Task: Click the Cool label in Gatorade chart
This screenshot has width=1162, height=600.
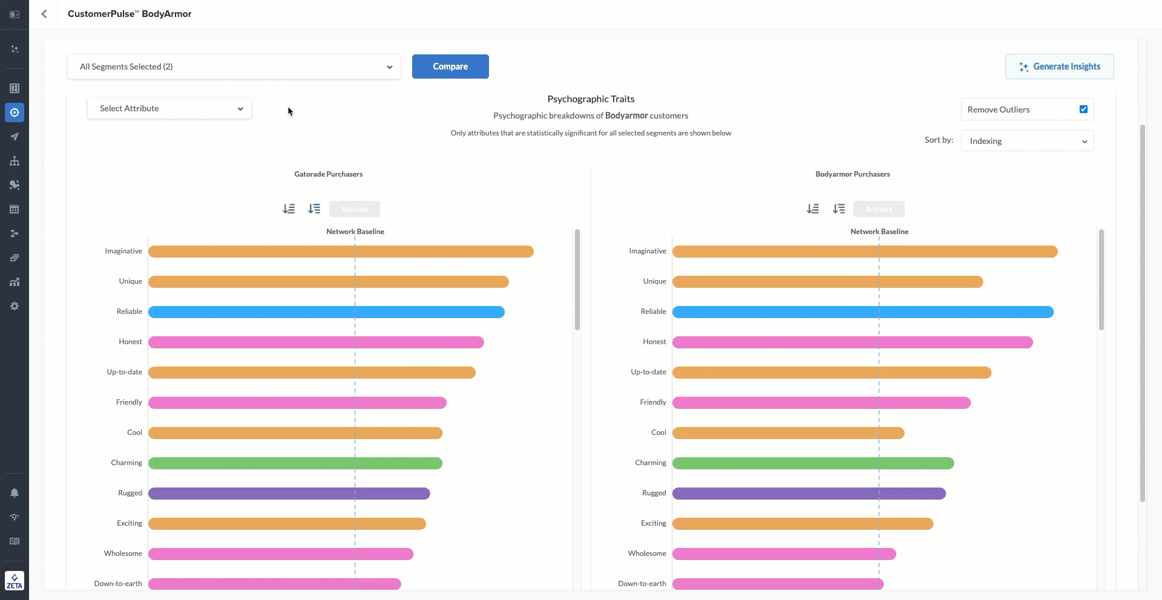Action: [134, 432]
